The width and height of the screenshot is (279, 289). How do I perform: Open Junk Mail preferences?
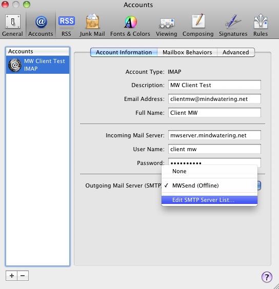point(92,26)
